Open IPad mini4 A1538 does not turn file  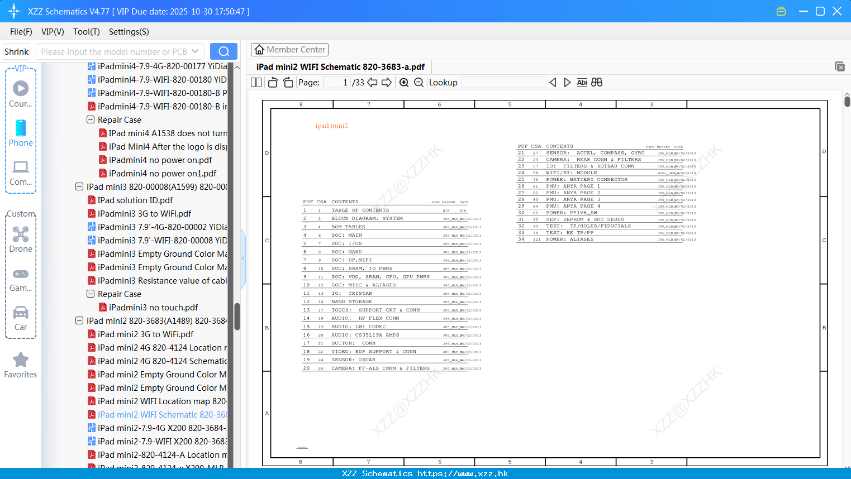pos(163,133)
